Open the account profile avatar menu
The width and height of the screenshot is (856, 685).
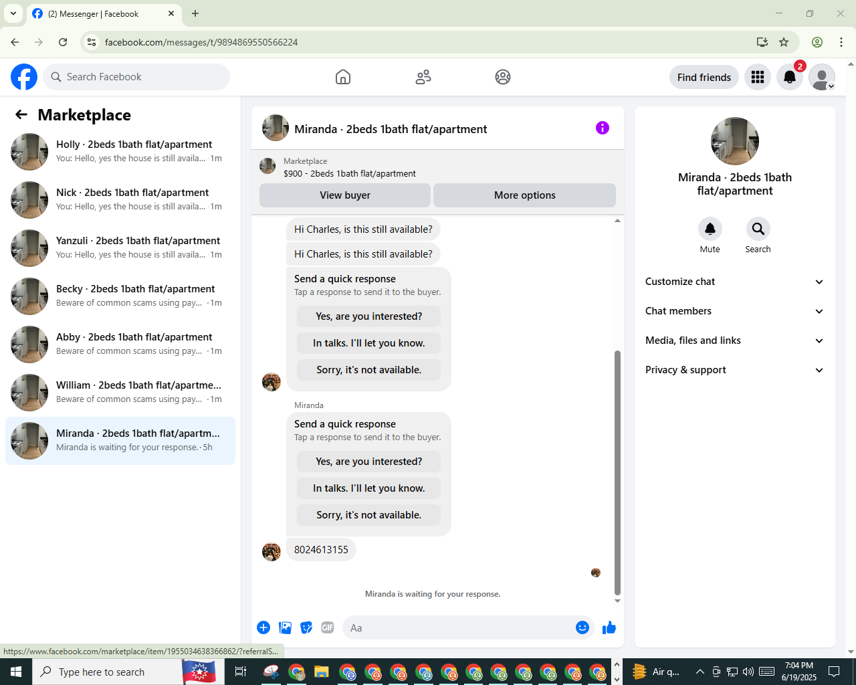pos(822,77)
